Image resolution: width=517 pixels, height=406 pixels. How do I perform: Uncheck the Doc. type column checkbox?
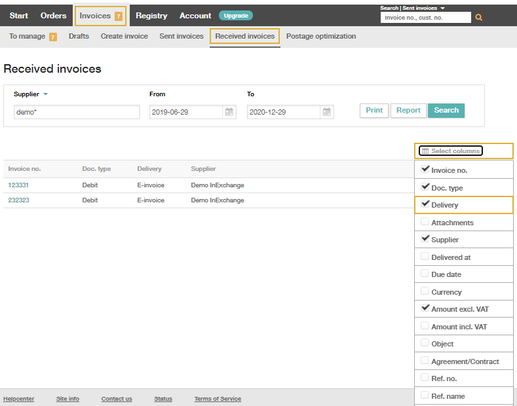coord(425,187)
